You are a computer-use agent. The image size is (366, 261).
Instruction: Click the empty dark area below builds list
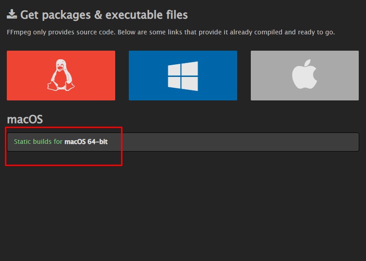click(x=181, y=208)
